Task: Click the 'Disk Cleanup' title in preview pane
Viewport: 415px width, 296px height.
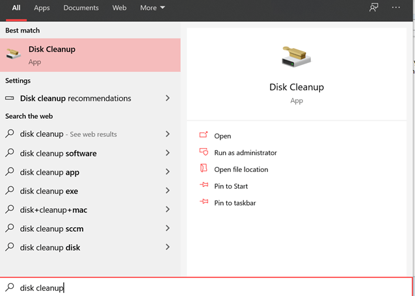Action: (297, 87)
